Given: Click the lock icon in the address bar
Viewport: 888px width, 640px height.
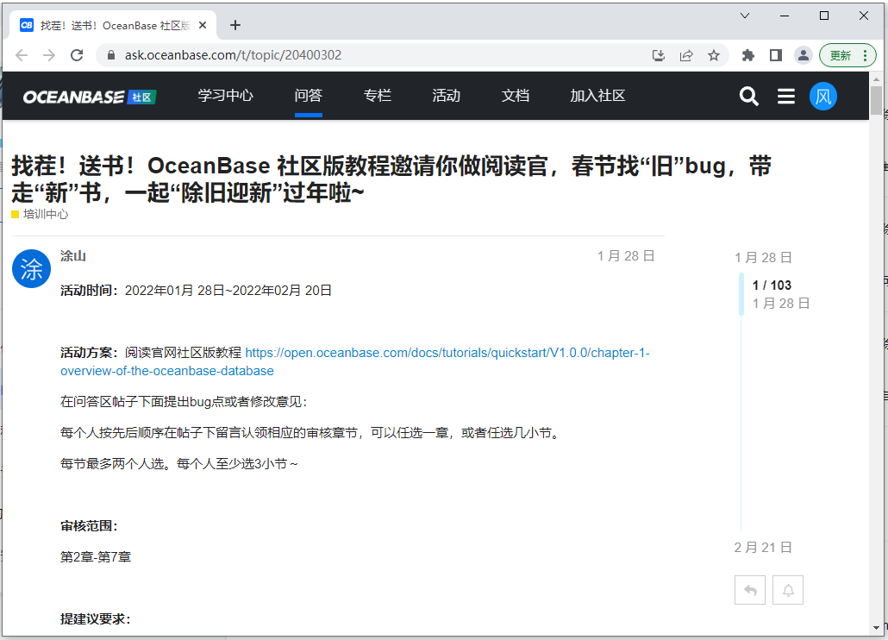Looking at the screenshot, I should point(111,55).
